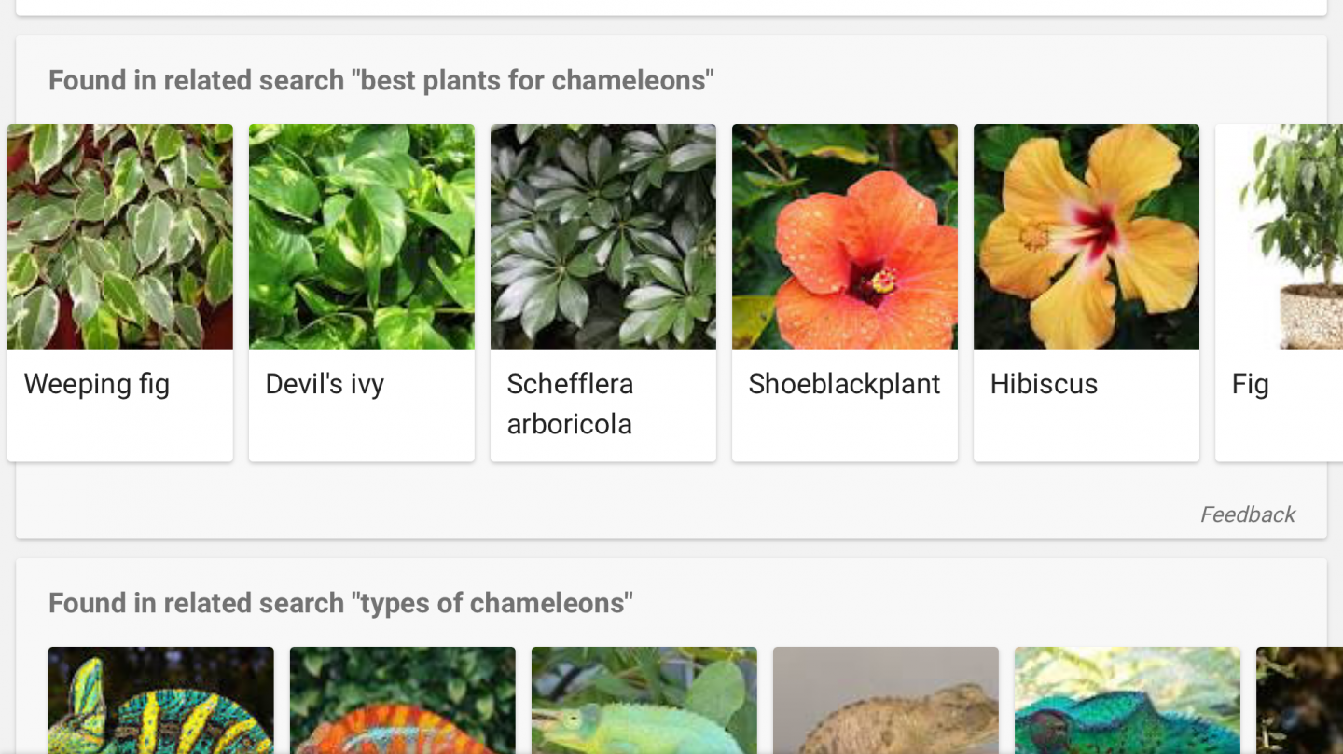
Task: Open the orange and red chameleon image
Action: click(403, 700)
